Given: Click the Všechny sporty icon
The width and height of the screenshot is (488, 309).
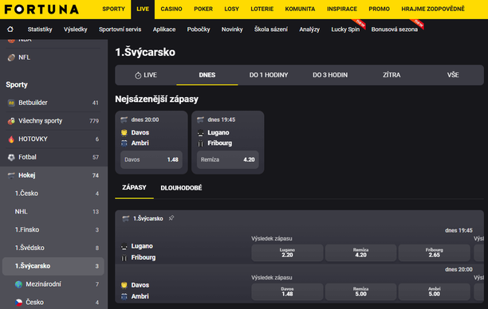Looking at the screenshot, I should point(11,121).
